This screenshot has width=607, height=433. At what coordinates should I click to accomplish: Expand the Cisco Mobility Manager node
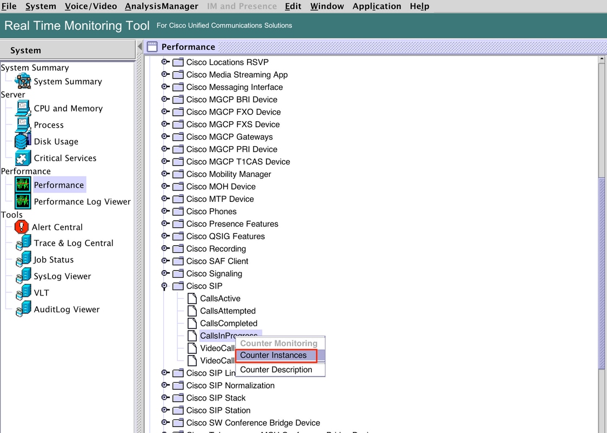(165, 174)
